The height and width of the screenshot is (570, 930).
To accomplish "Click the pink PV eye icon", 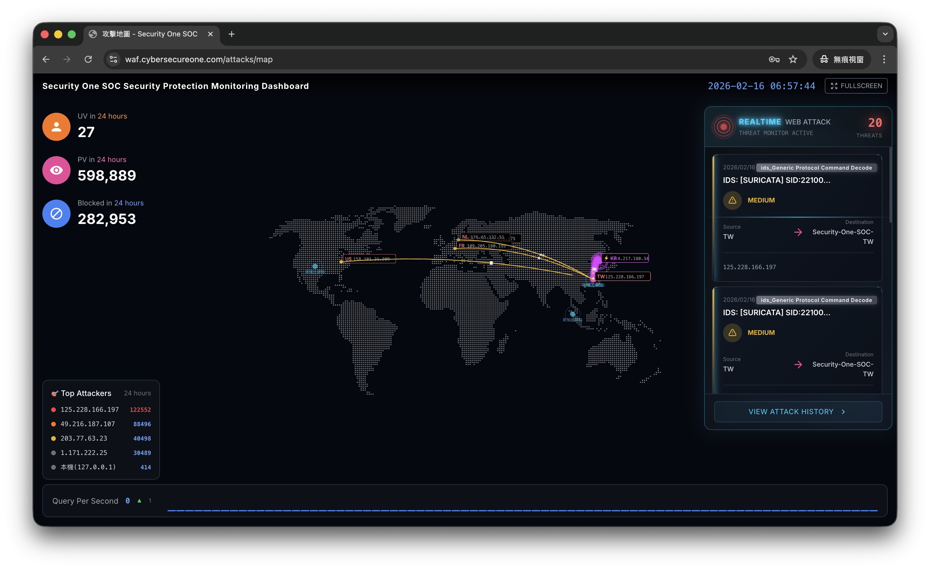I will pyautogui.click(x=56, y=170).
